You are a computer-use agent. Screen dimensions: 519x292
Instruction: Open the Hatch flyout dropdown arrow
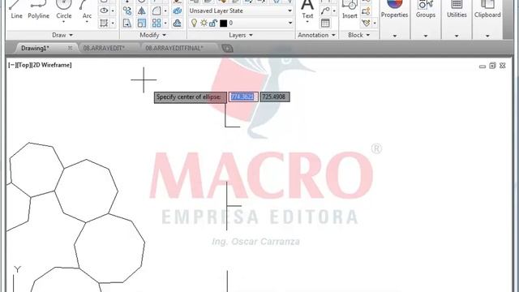click(113, 24)
